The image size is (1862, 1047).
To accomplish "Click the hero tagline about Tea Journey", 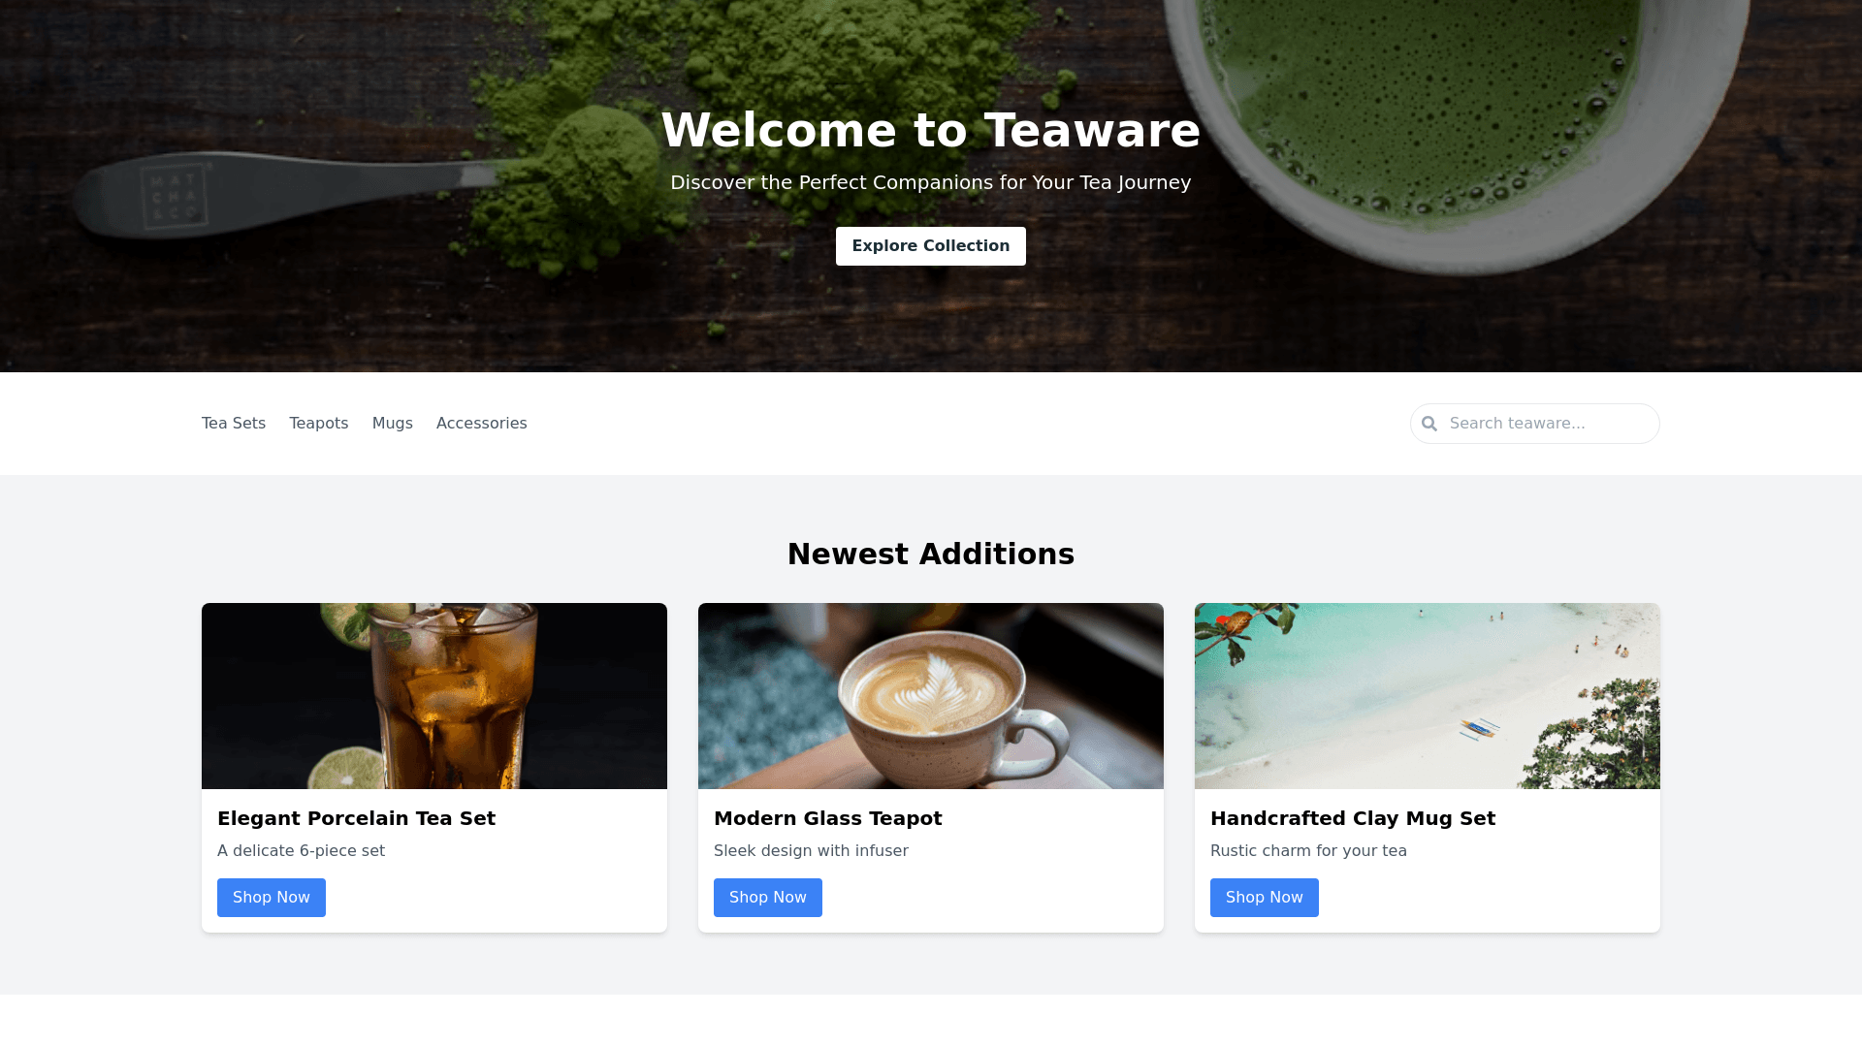I will click(x=931, y=182).
